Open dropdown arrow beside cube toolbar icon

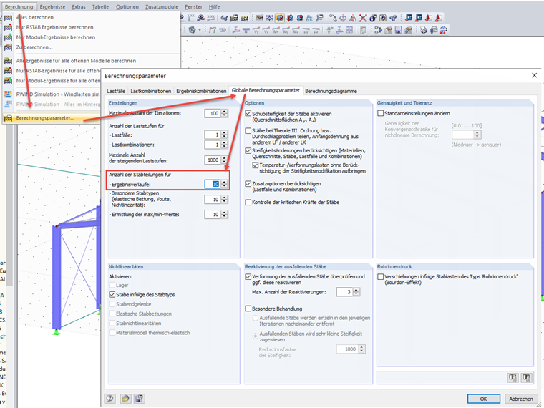tap(200, 30)
